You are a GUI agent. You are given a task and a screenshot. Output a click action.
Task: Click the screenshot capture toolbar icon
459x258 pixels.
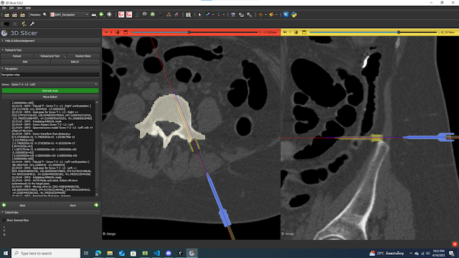coord(233,14)
